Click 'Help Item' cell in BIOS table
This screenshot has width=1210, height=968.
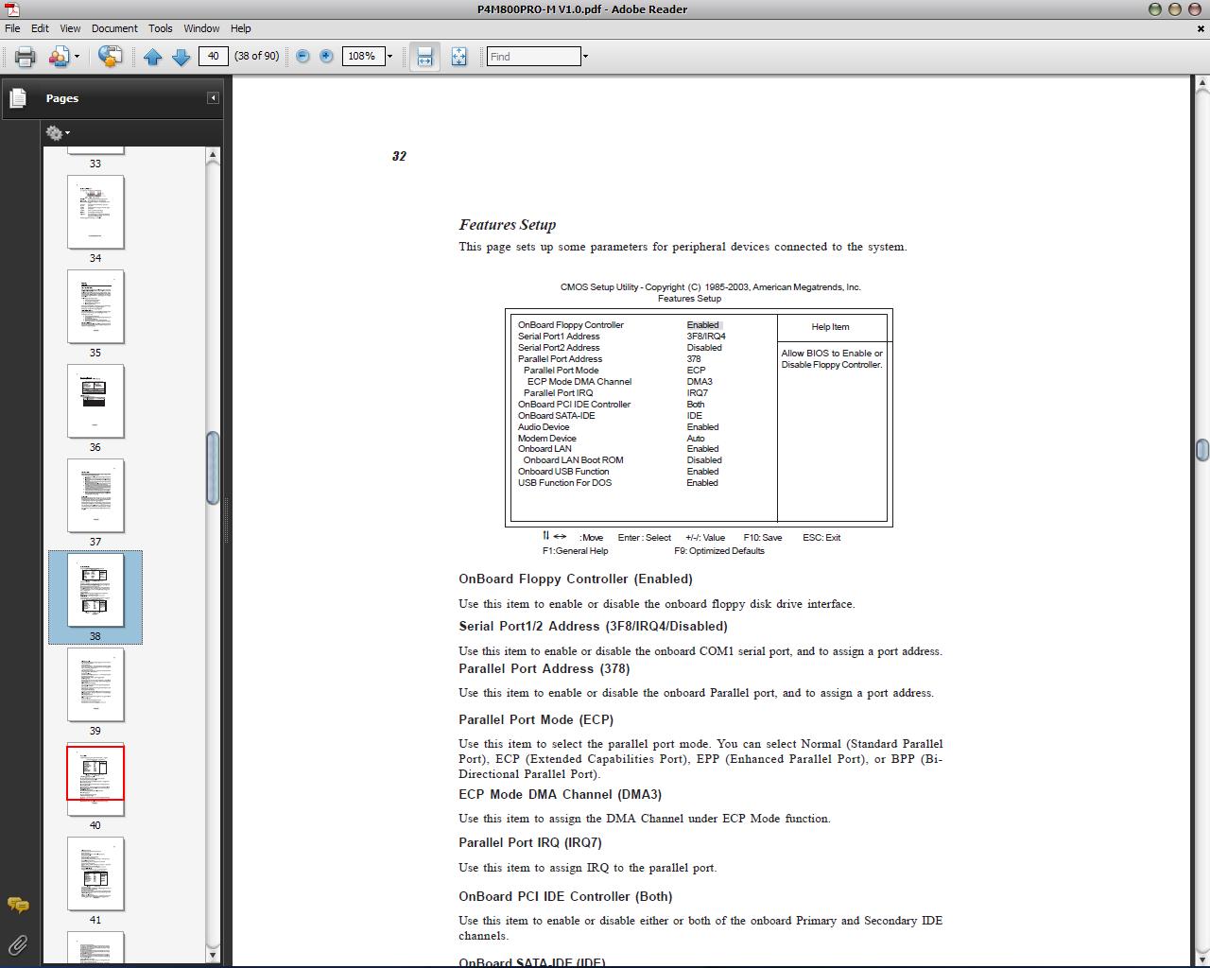pyautogui.click(x=830, y=327)
